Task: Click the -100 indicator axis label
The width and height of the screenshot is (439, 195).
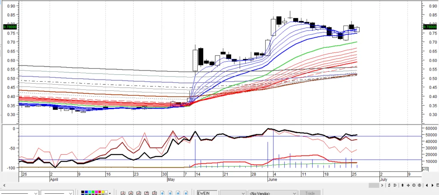Action: pyautogui.click(x=11, y=168)
